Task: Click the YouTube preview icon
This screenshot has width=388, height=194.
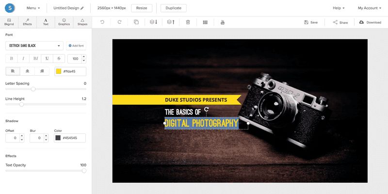Action: point(223,22)
